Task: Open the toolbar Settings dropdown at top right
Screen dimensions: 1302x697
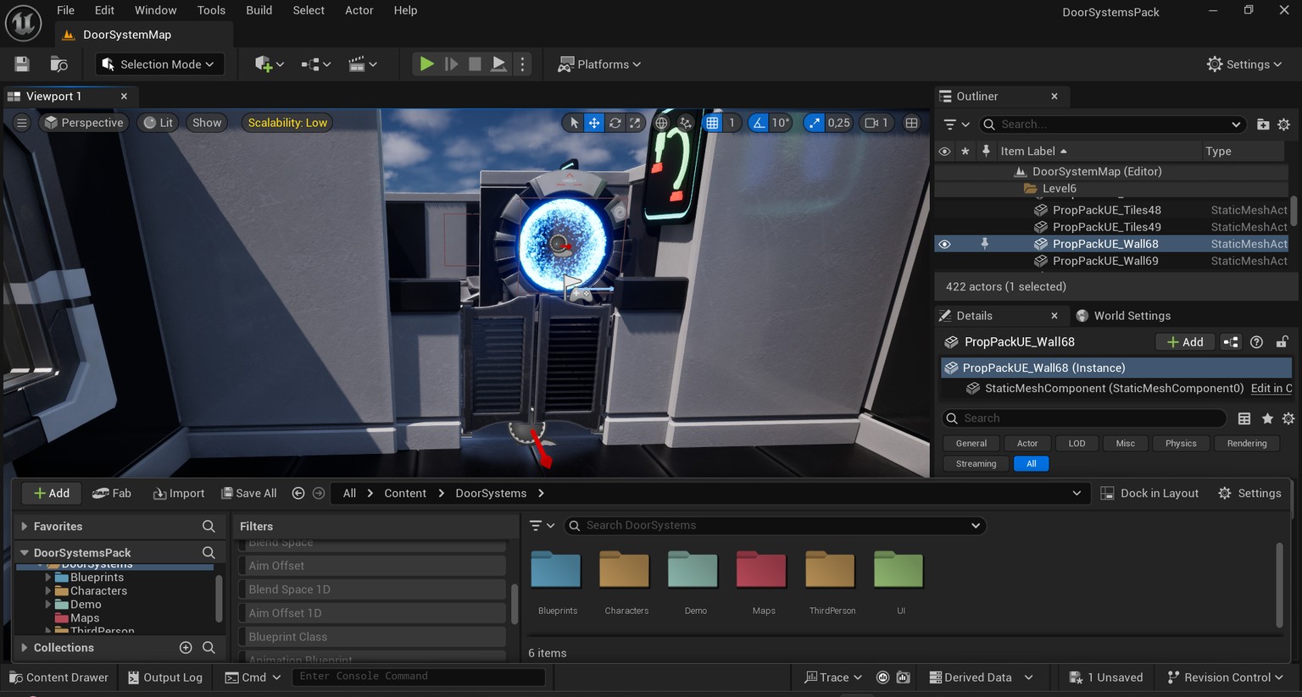Action: (x=1244, y=64)
